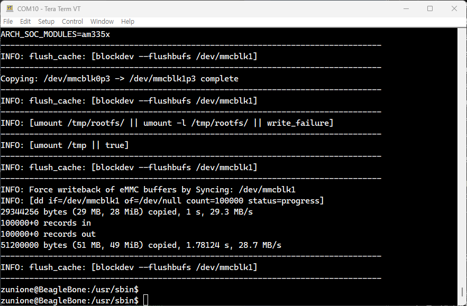Click the '29344256 bytes' copied line
This screenshot has width=467, height=306.
(126, 212)
